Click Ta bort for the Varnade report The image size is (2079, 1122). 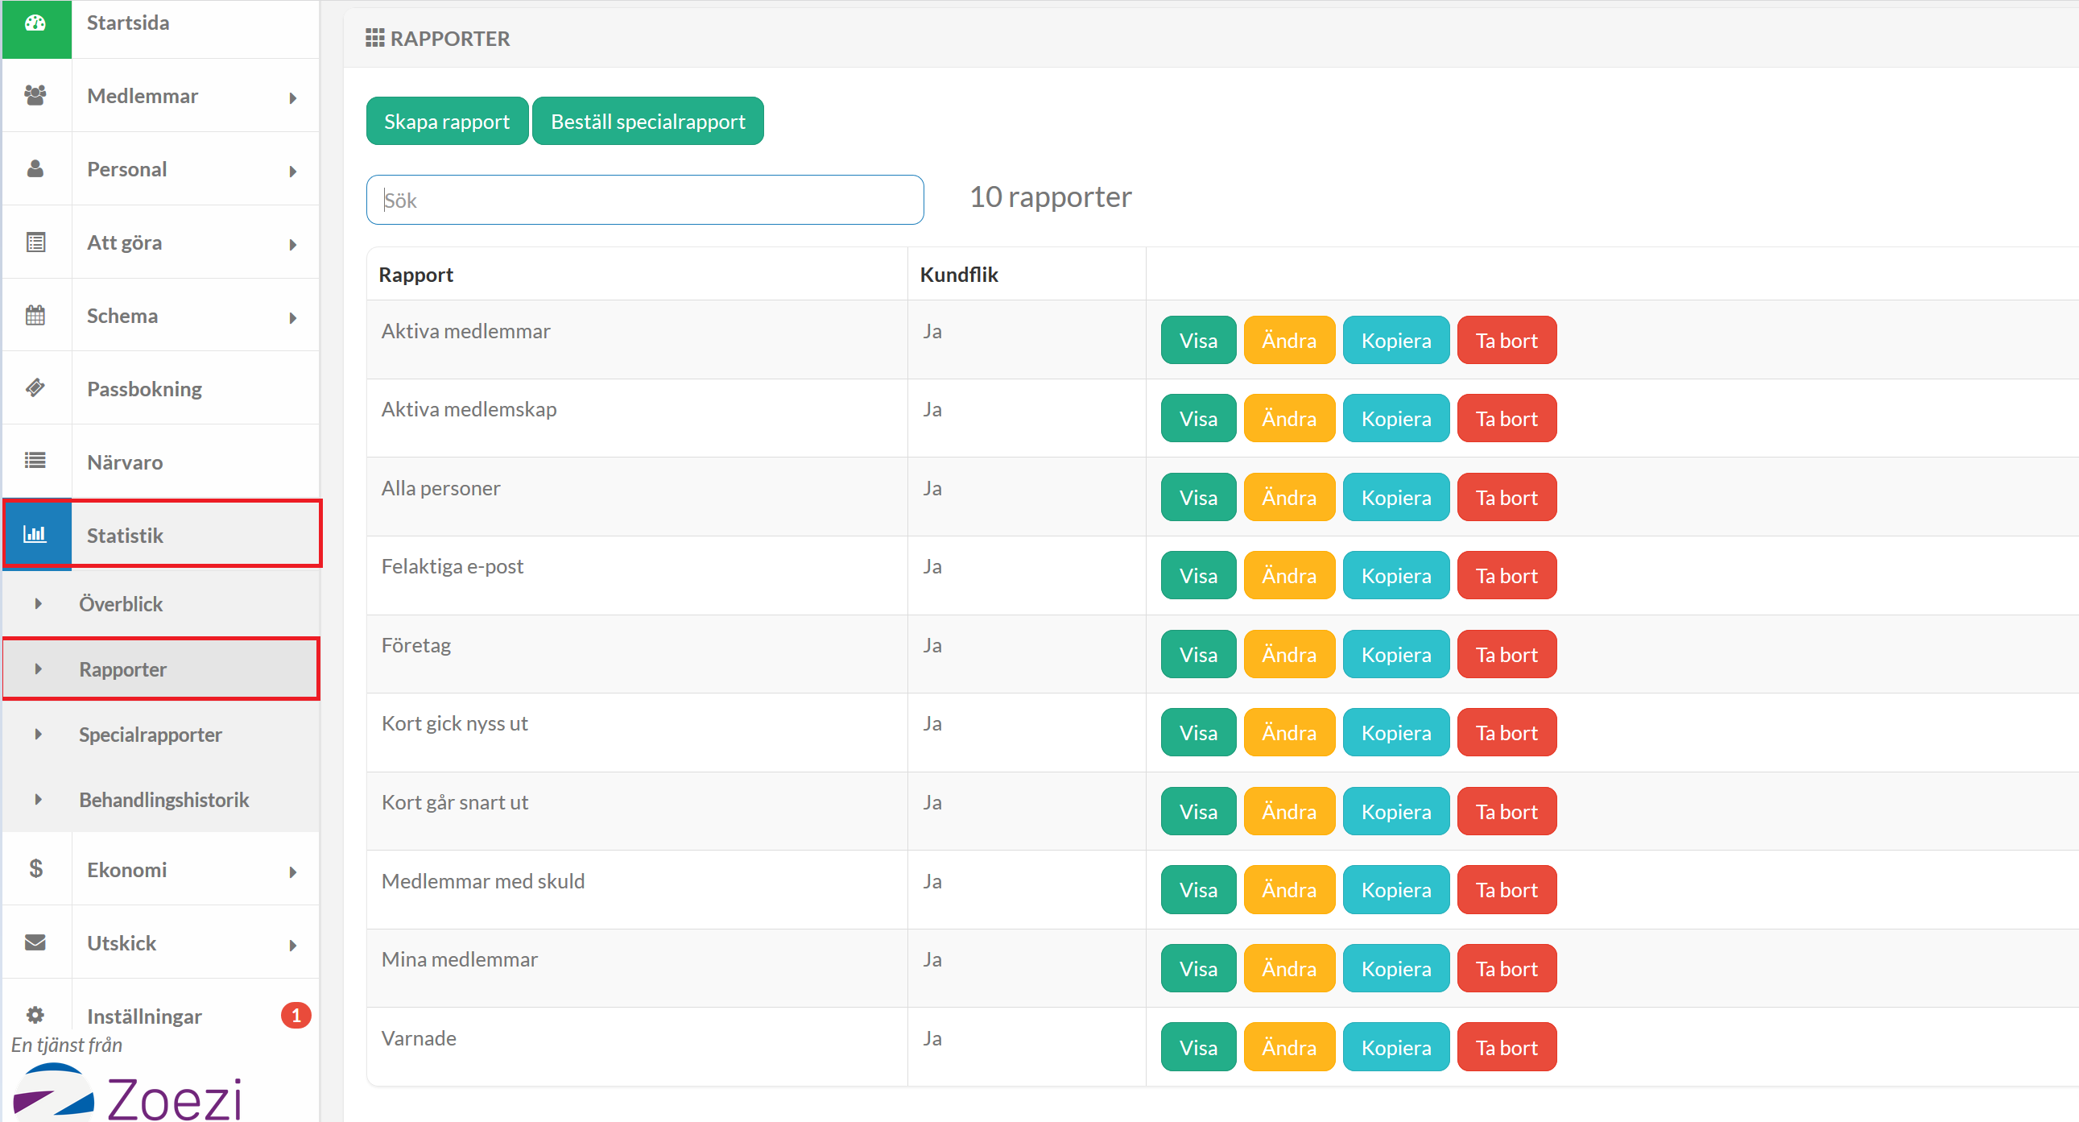[x=1506, y=1047]
